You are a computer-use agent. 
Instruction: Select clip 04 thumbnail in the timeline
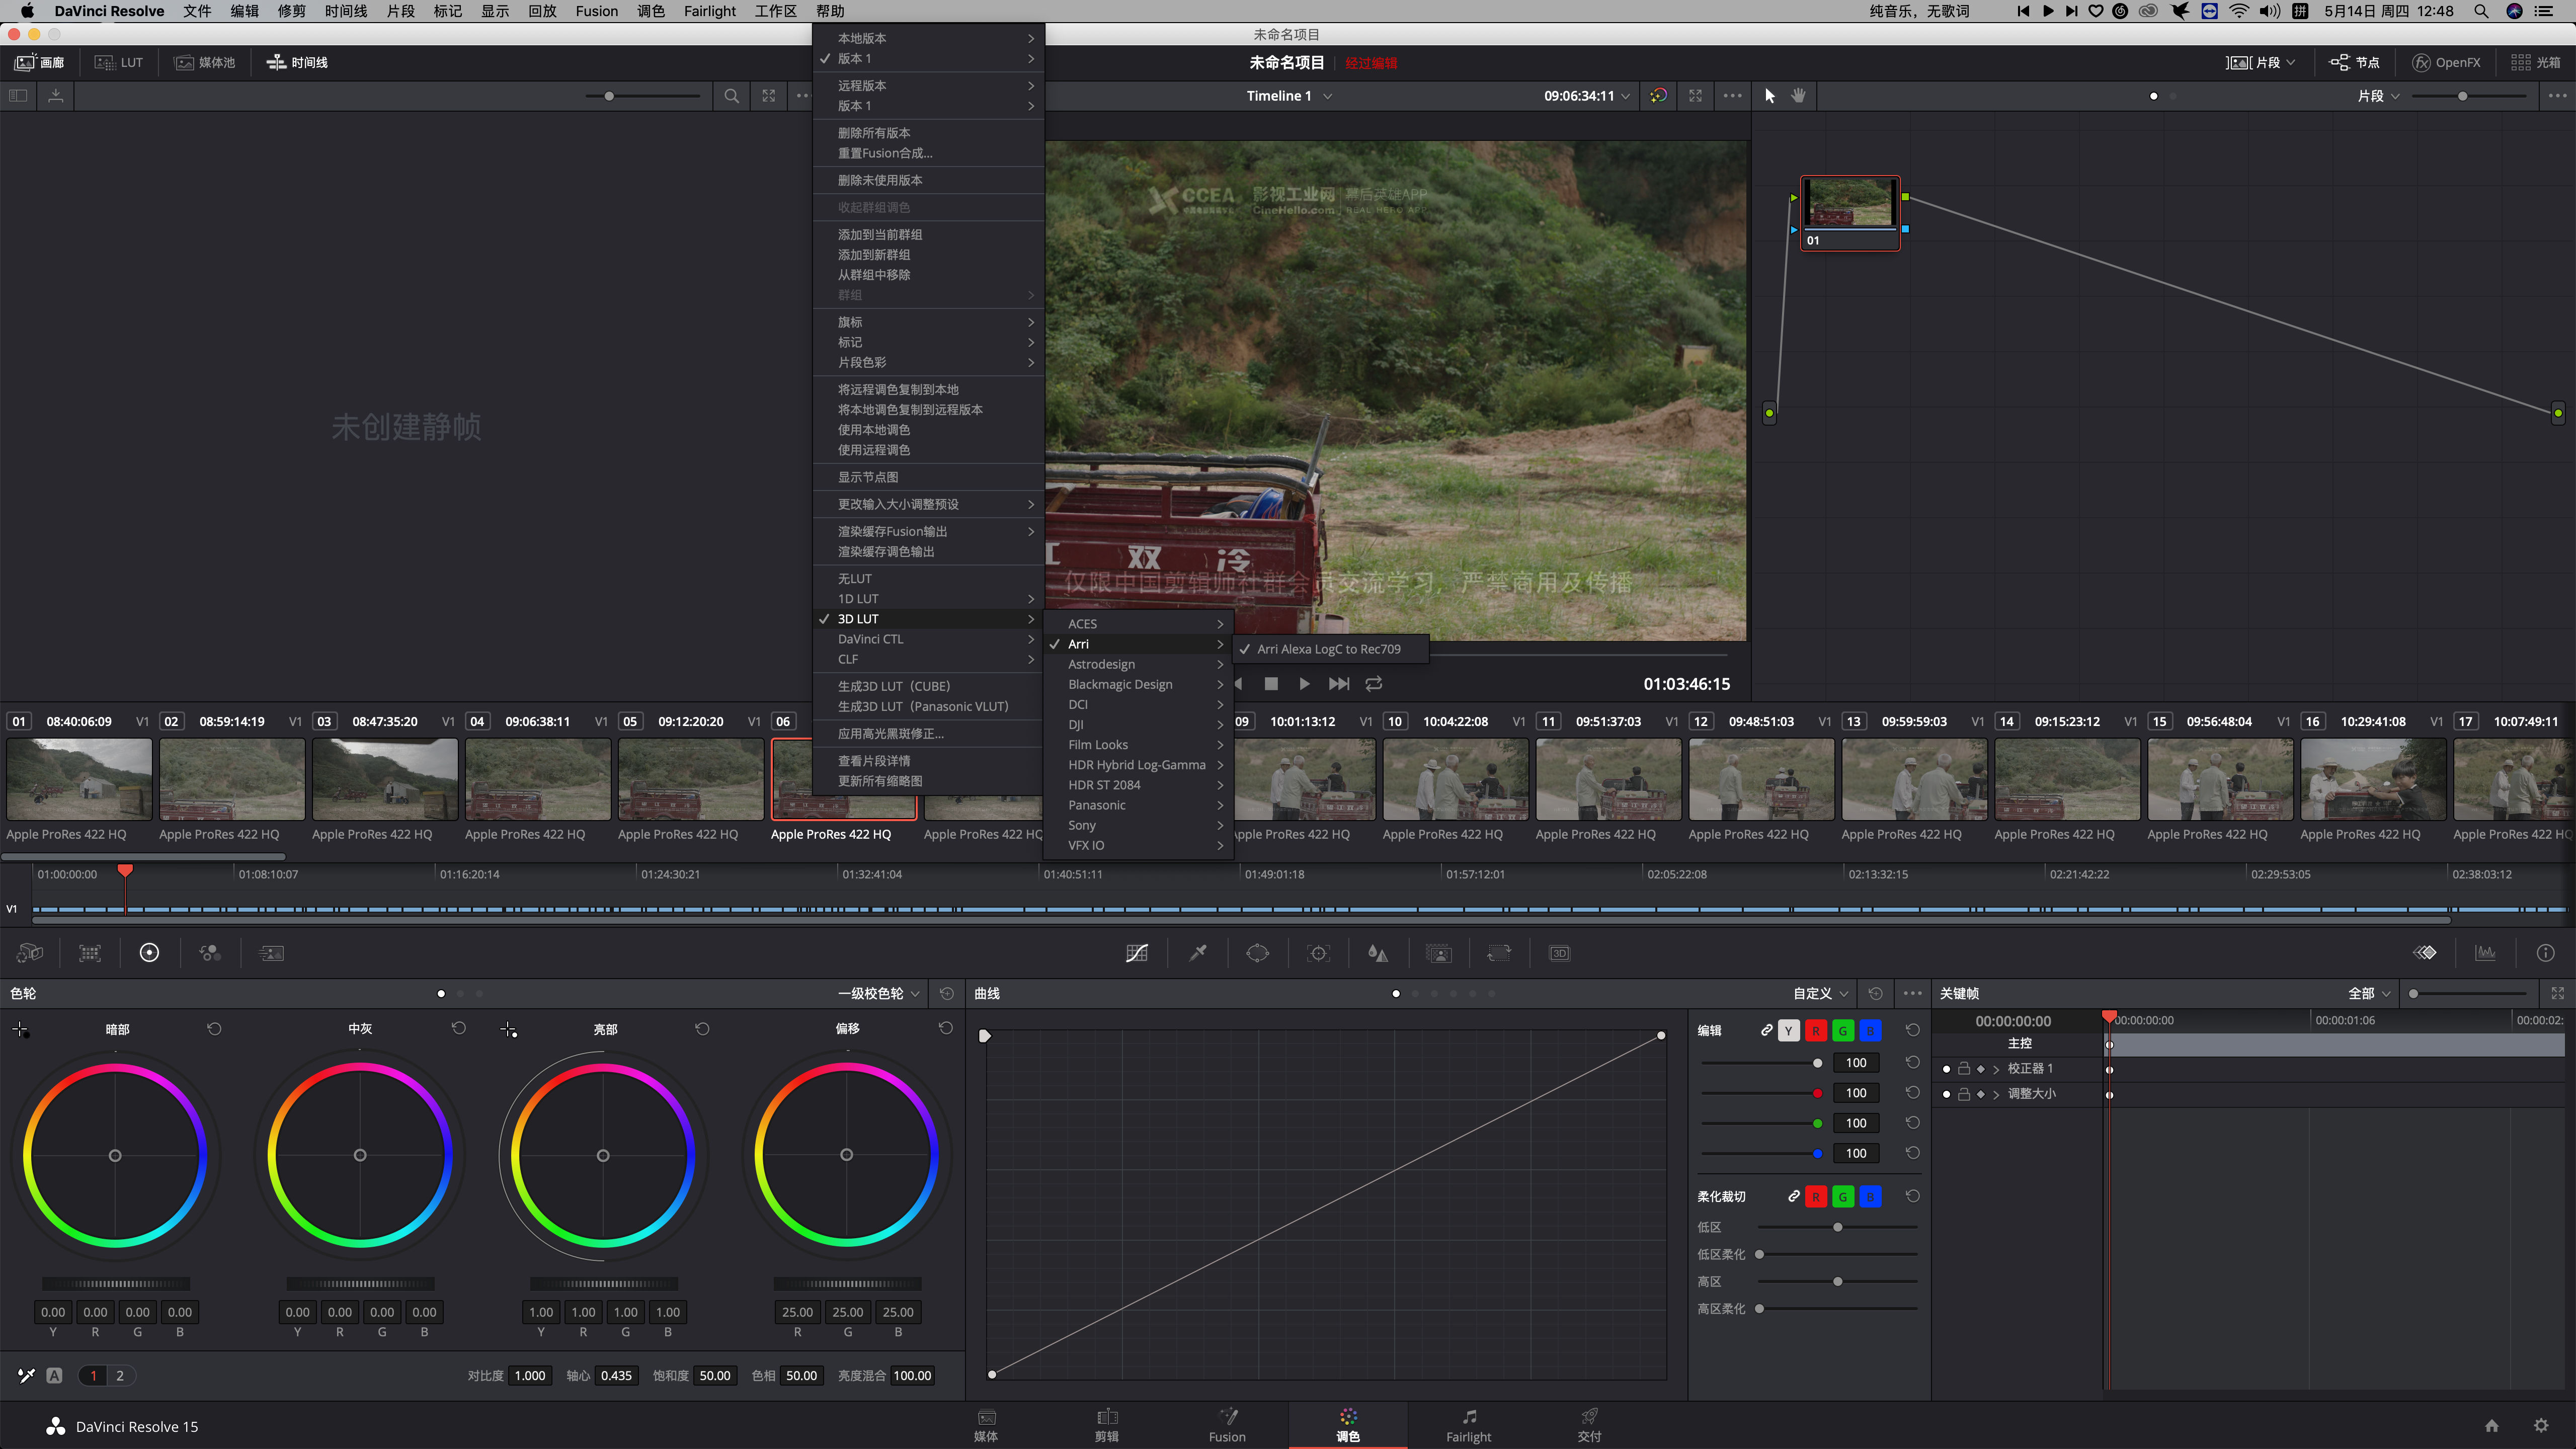click(x=537, y=779)
